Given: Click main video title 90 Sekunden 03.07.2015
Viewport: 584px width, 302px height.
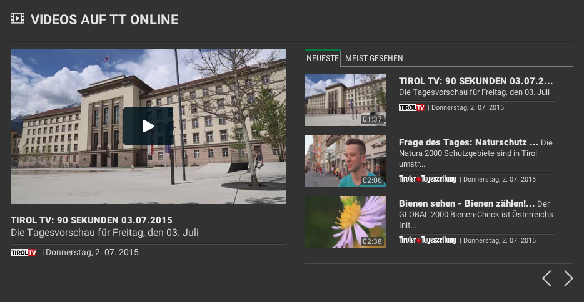Looking at the screenshot, I should (x=91, y=220).
